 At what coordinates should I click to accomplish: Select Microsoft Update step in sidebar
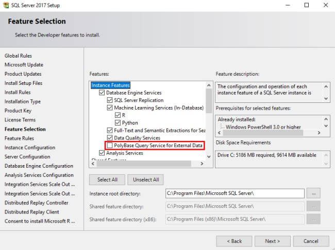(24, 65)
